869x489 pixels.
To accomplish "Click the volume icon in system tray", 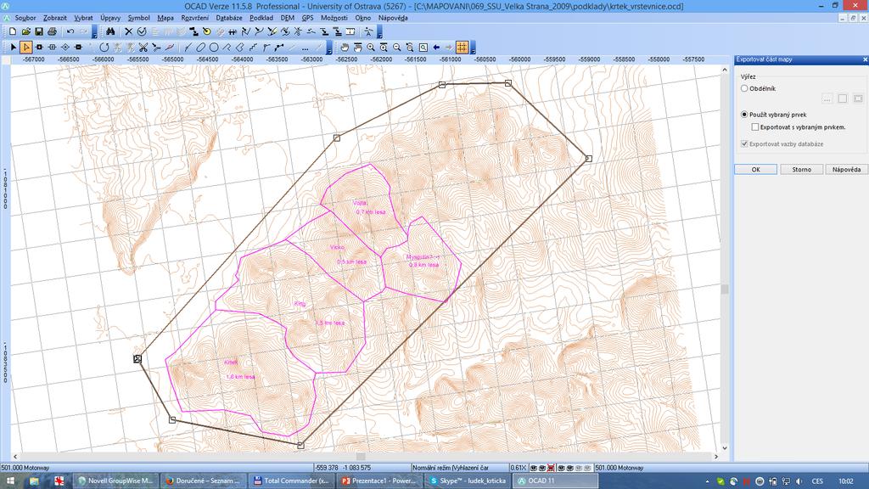I will [x=799, y=481].
